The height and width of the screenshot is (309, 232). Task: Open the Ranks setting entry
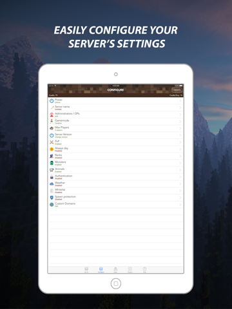(x=115, y=156)
